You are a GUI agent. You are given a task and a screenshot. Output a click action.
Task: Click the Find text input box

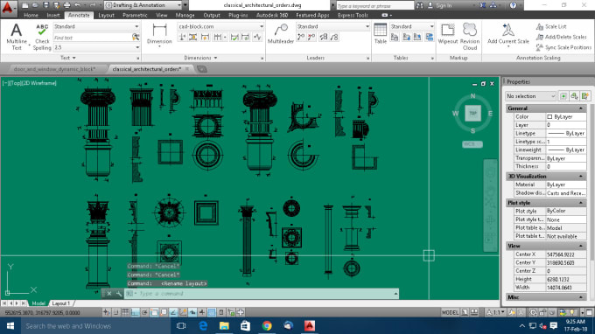pos(92,37)
